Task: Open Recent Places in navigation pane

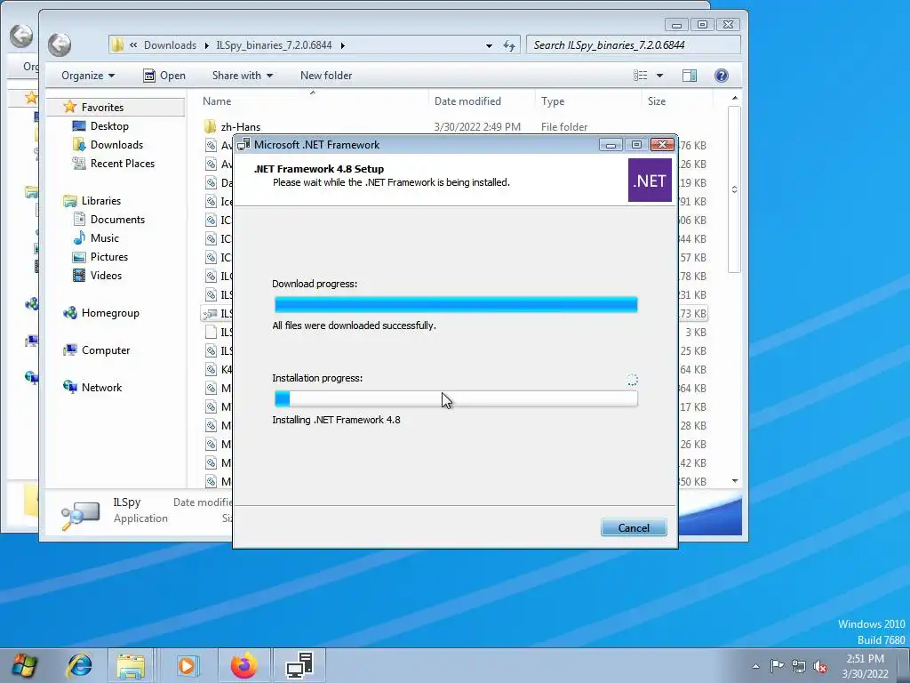Action: 122,164
